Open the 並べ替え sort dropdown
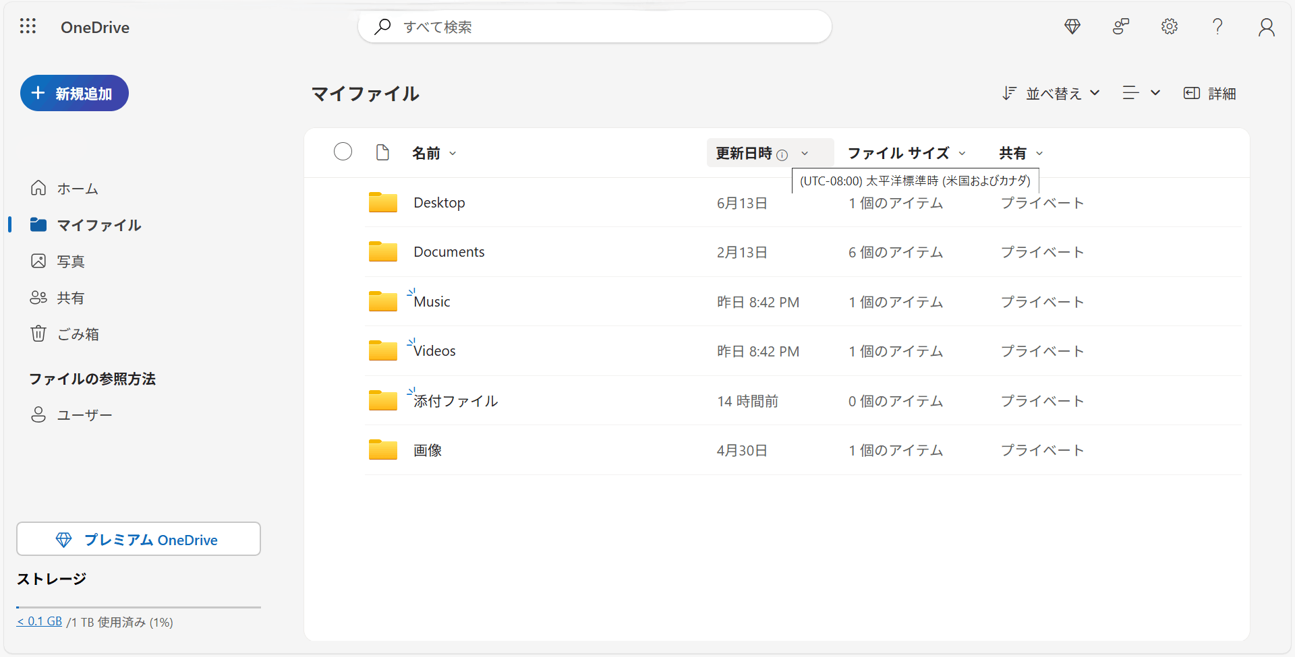 coord(1049,93)
